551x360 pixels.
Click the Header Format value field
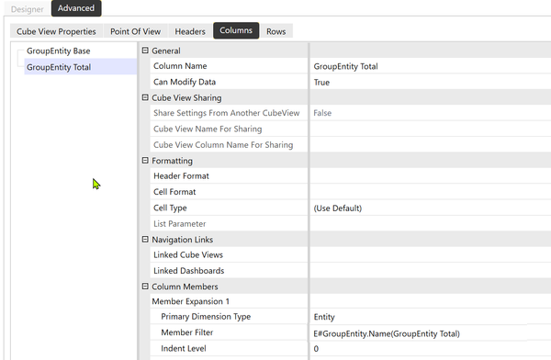click(x=430, y=175)
